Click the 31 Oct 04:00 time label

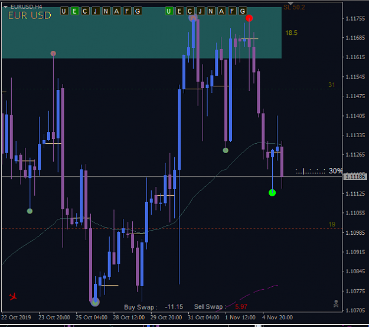coord(203,318)
